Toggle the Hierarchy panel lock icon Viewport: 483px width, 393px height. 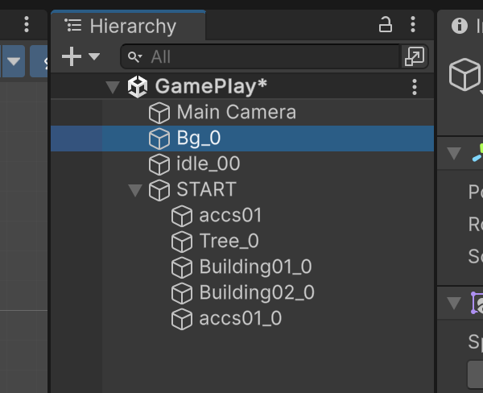pos(385,25)
